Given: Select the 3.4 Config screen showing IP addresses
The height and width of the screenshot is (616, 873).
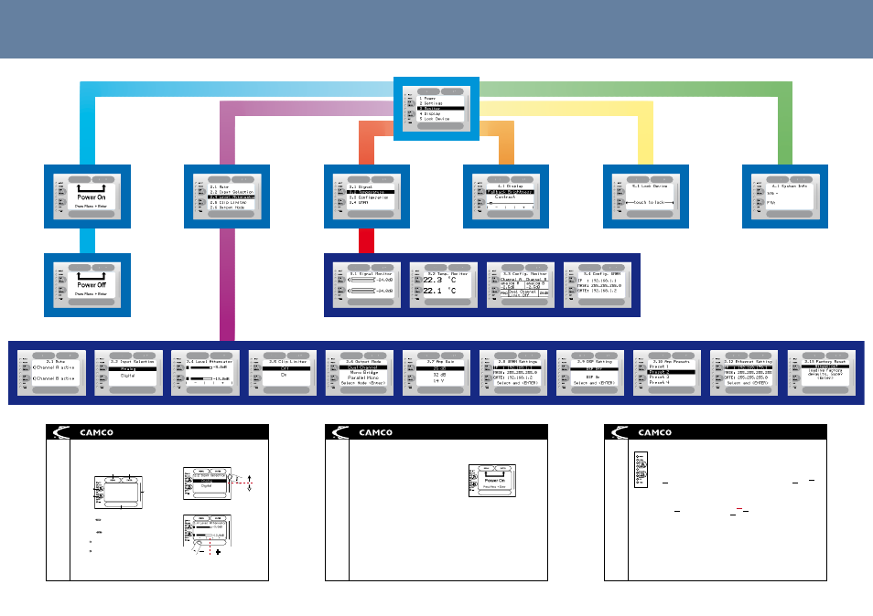Looking at the screenshot, I should [598, 285].
